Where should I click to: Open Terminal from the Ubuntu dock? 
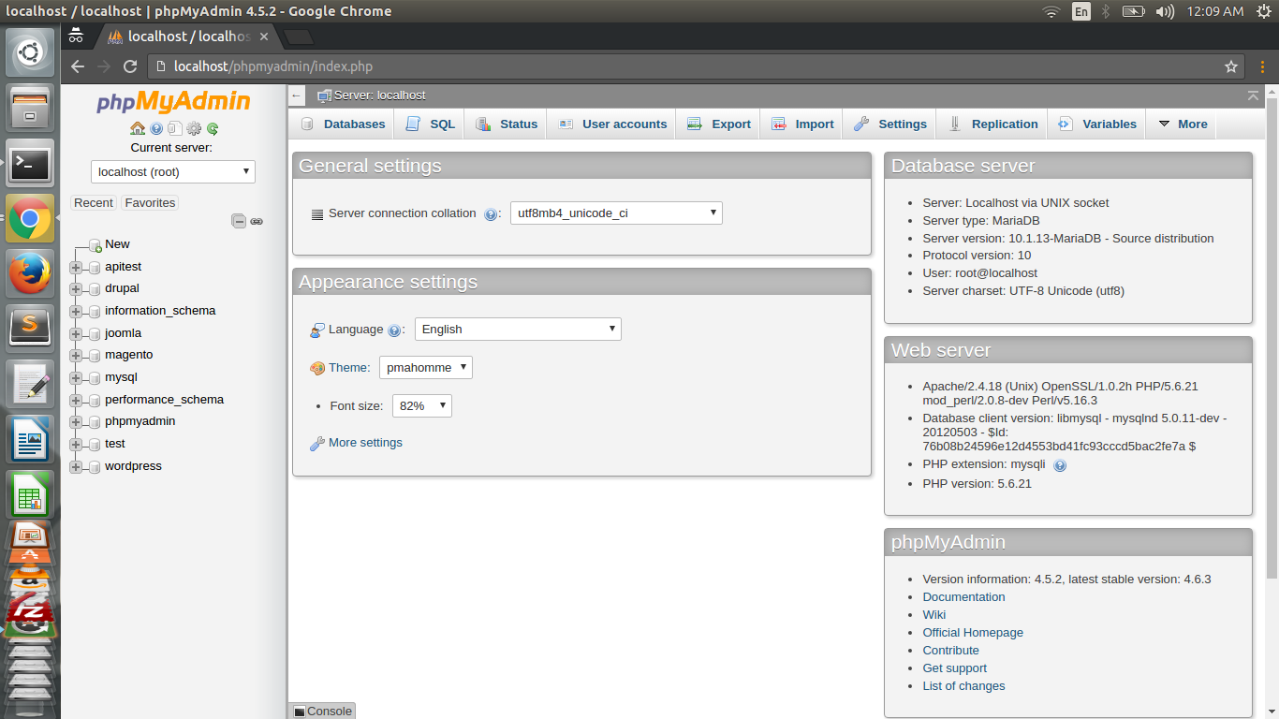31,164
